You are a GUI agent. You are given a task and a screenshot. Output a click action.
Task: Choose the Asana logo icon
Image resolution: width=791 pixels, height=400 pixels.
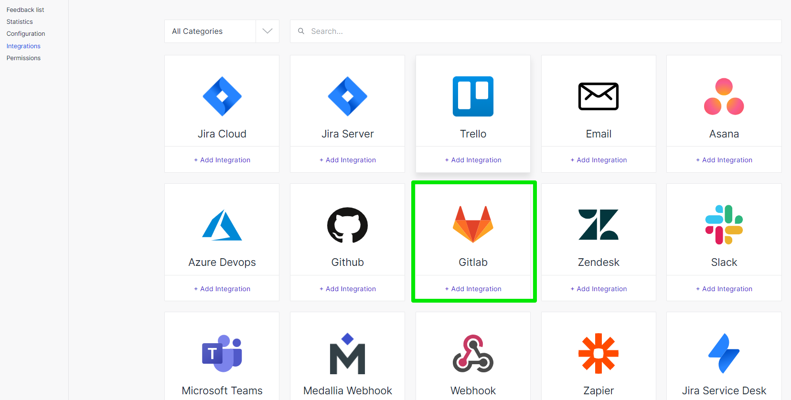click(724, 96)
